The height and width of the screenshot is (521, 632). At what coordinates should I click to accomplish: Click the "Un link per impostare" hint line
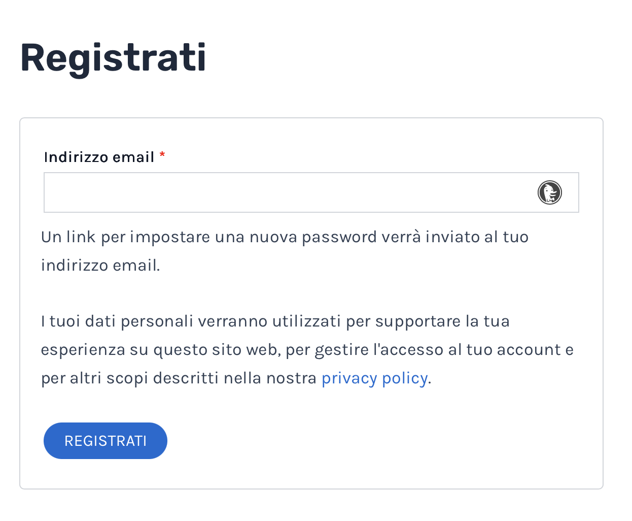[285, 237]
